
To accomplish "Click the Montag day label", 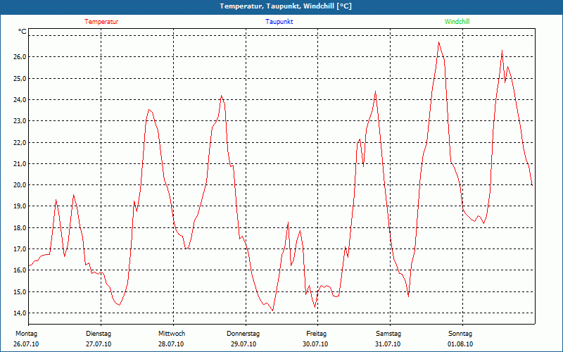I will point(26,334).
